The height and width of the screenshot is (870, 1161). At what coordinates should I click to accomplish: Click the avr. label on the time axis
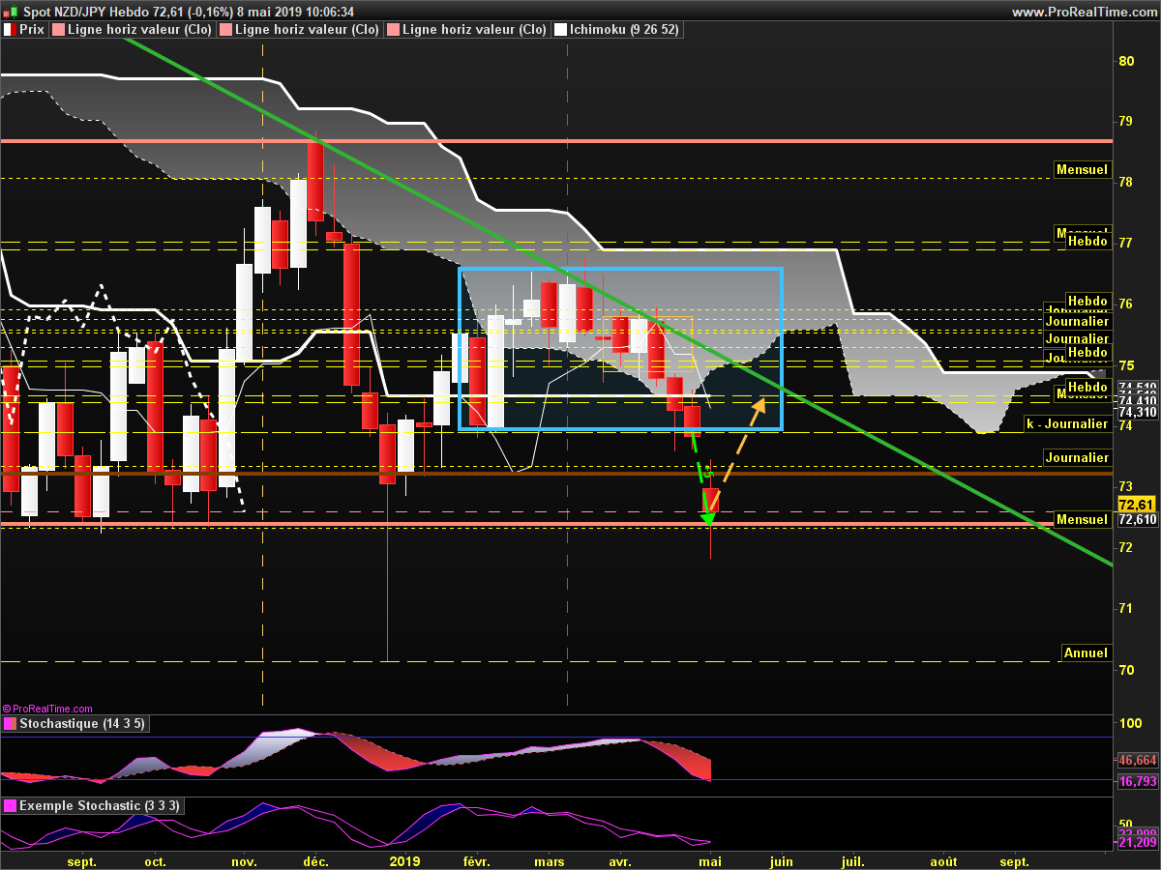tap(620, 860)
